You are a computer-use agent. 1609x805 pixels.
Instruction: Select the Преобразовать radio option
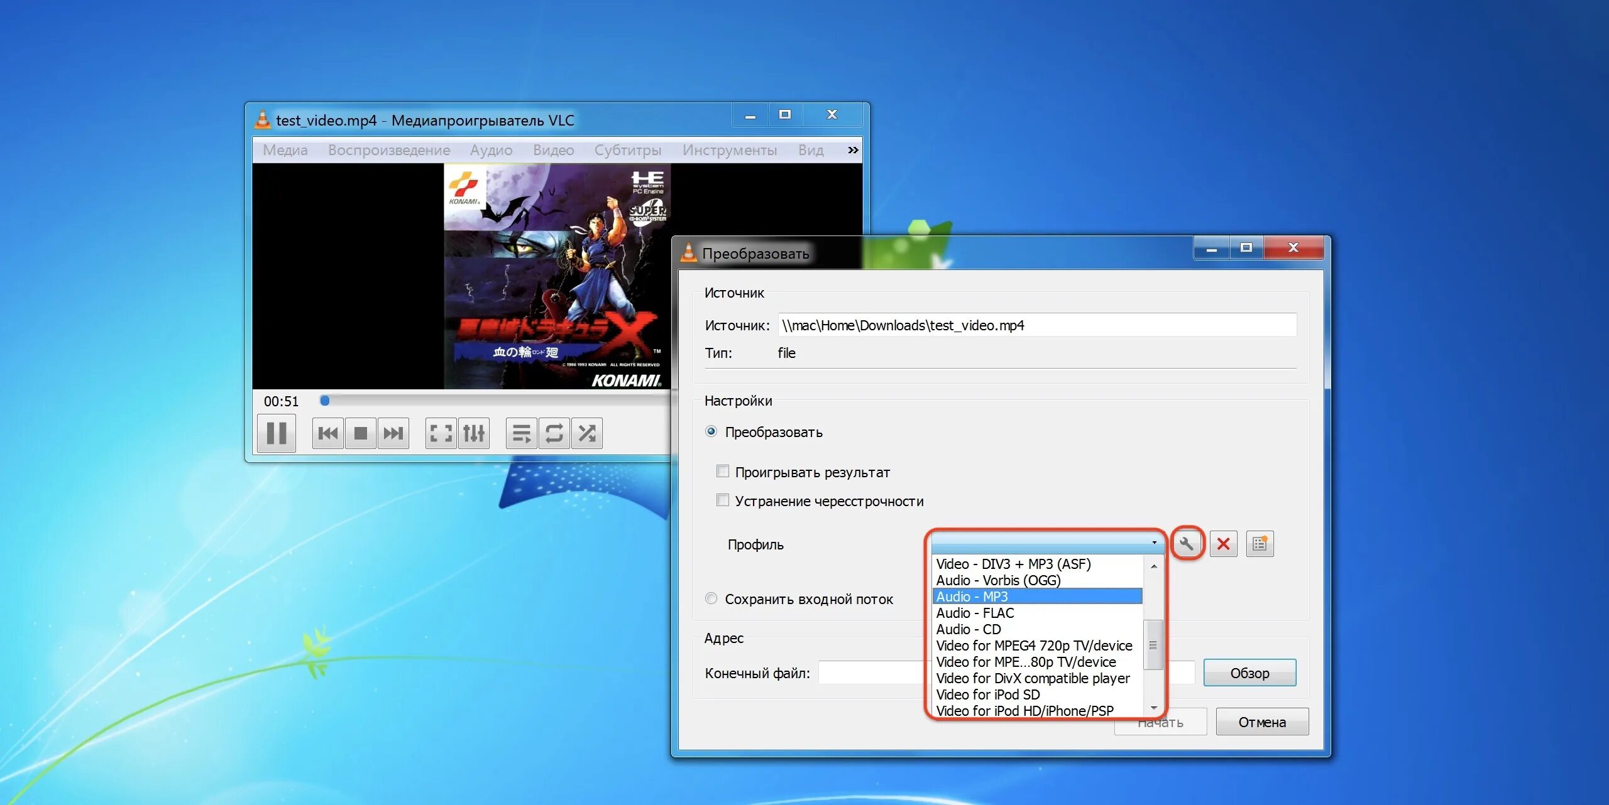click(711, 432)
